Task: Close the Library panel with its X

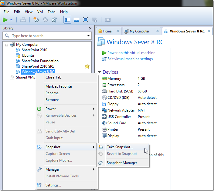Action: 90,28
